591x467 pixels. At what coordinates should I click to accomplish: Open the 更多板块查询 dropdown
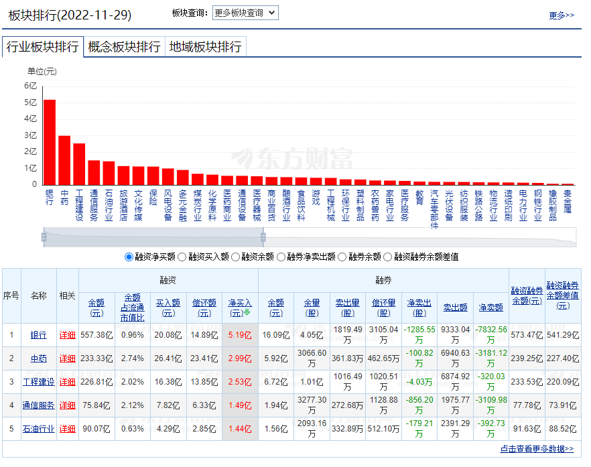(x=245, y=13)
